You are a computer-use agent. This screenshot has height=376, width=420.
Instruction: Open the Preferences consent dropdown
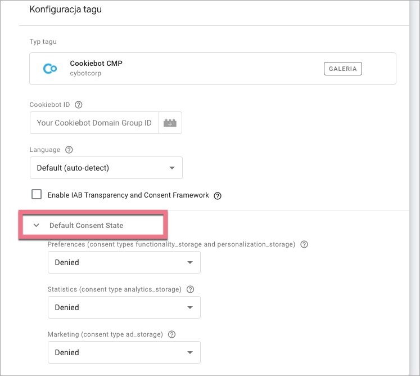[x=124, y=262]
